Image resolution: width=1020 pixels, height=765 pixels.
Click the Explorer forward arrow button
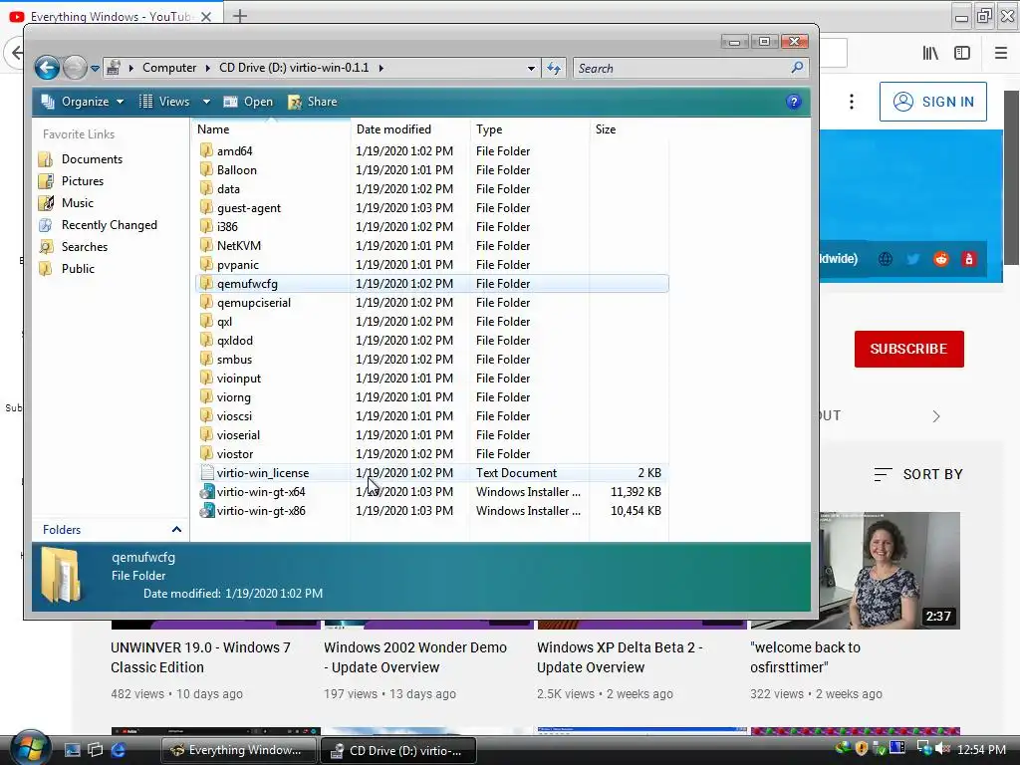(75, 68)
